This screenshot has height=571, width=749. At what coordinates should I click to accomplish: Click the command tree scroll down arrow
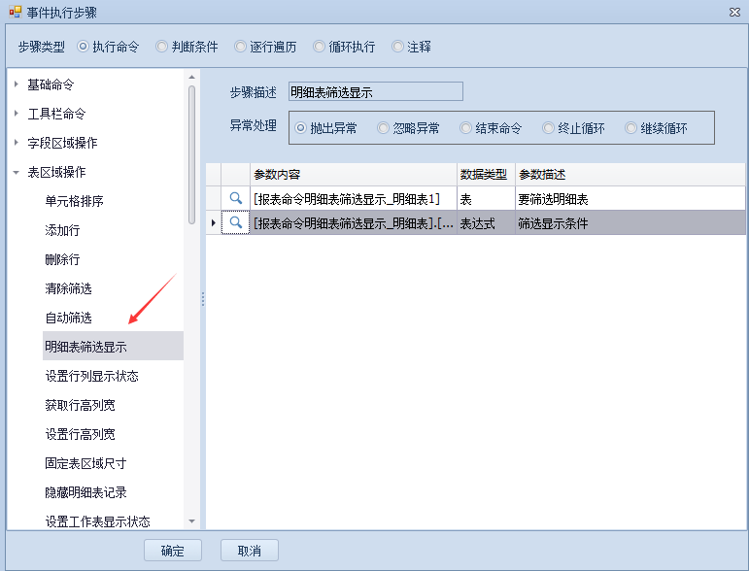(191, 521)
